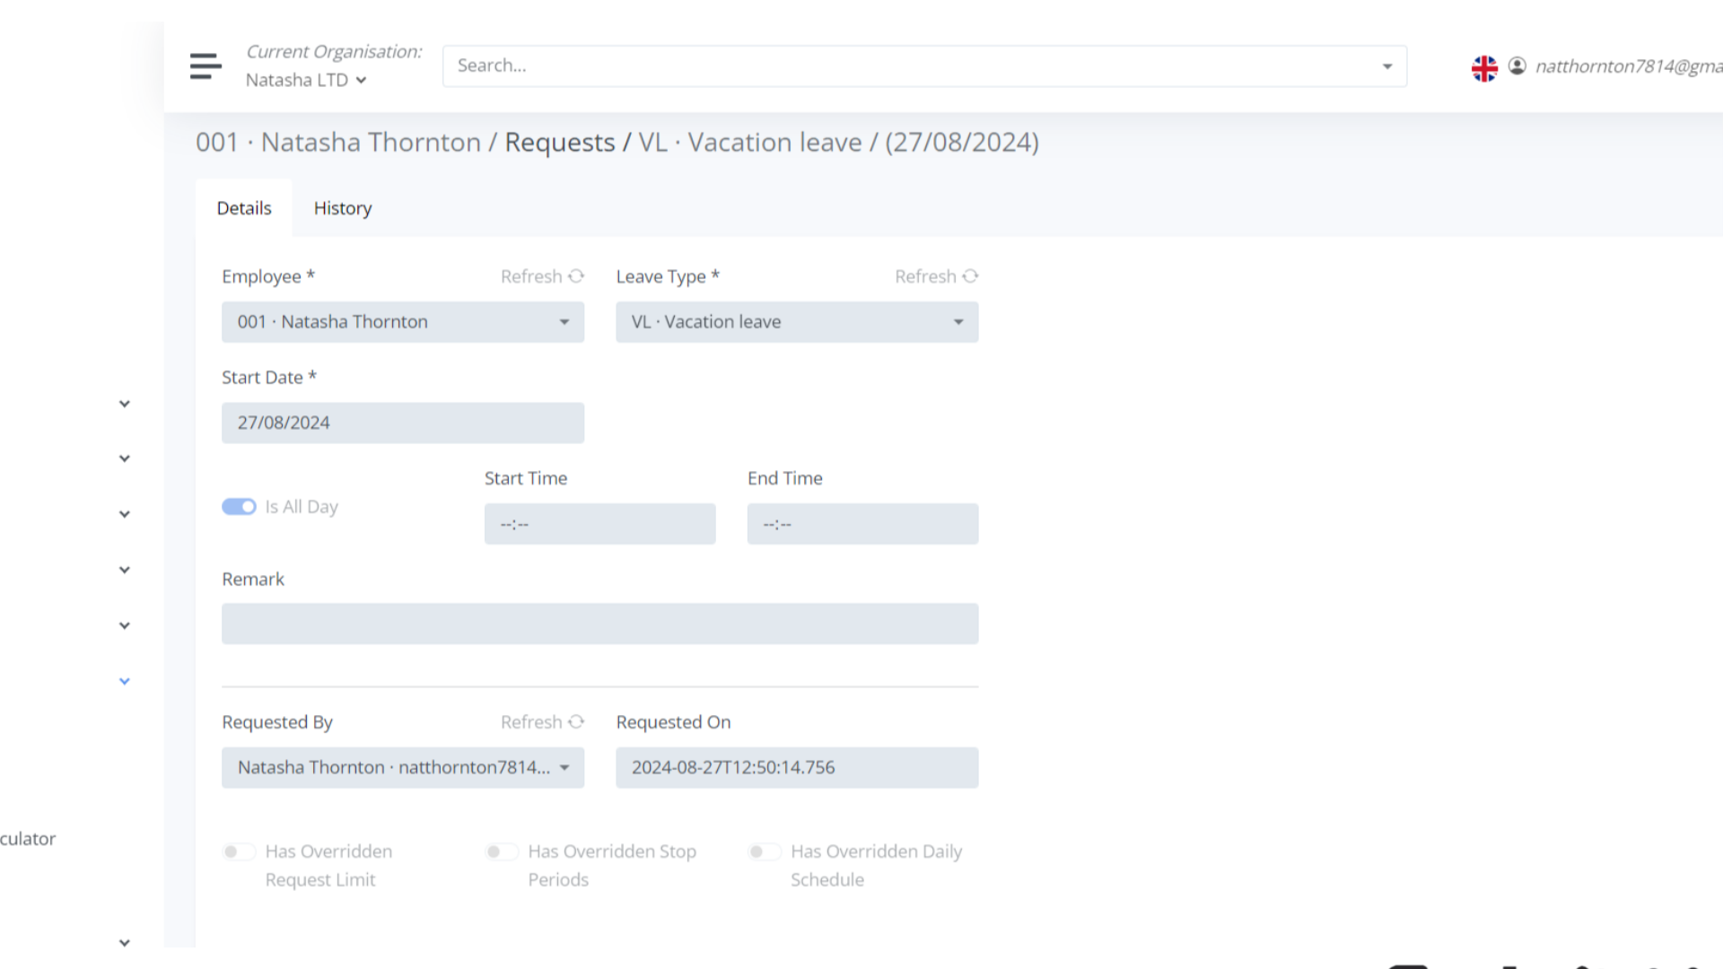Image resolution: width=1723 pixels, height=969 pixels.
Task: Open the Requests breadcrumb link
Action: tap(558, 142)
